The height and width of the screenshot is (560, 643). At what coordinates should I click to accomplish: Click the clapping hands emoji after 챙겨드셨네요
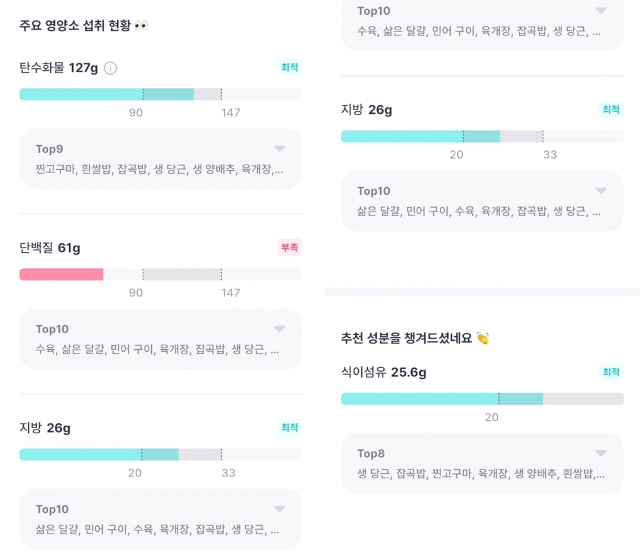pos(483,338)
